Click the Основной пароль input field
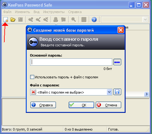This screenshot has height=134, width=152. pos(71,62)
